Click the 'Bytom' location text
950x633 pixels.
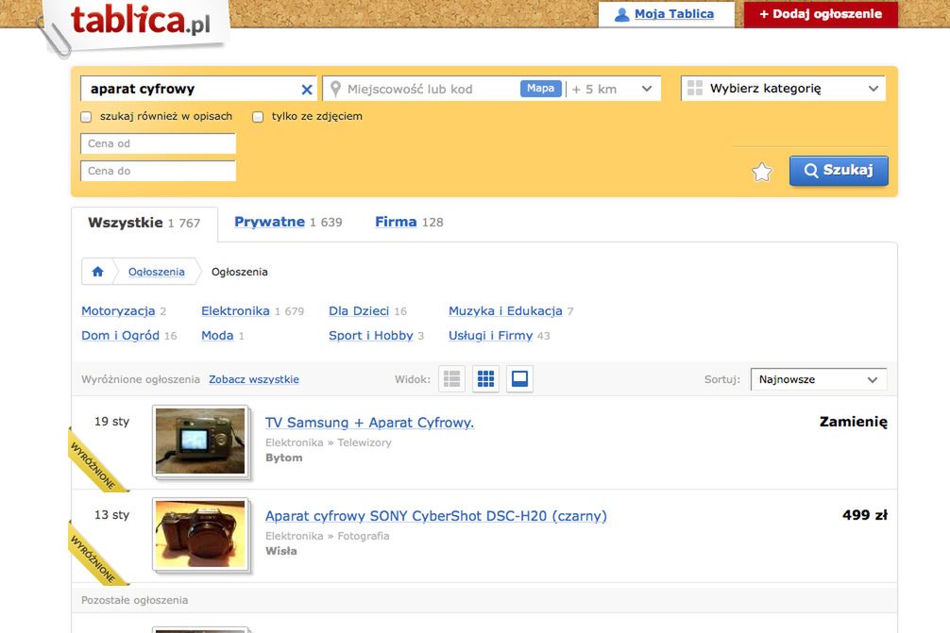pyautogui.click(x=283, y=458)
